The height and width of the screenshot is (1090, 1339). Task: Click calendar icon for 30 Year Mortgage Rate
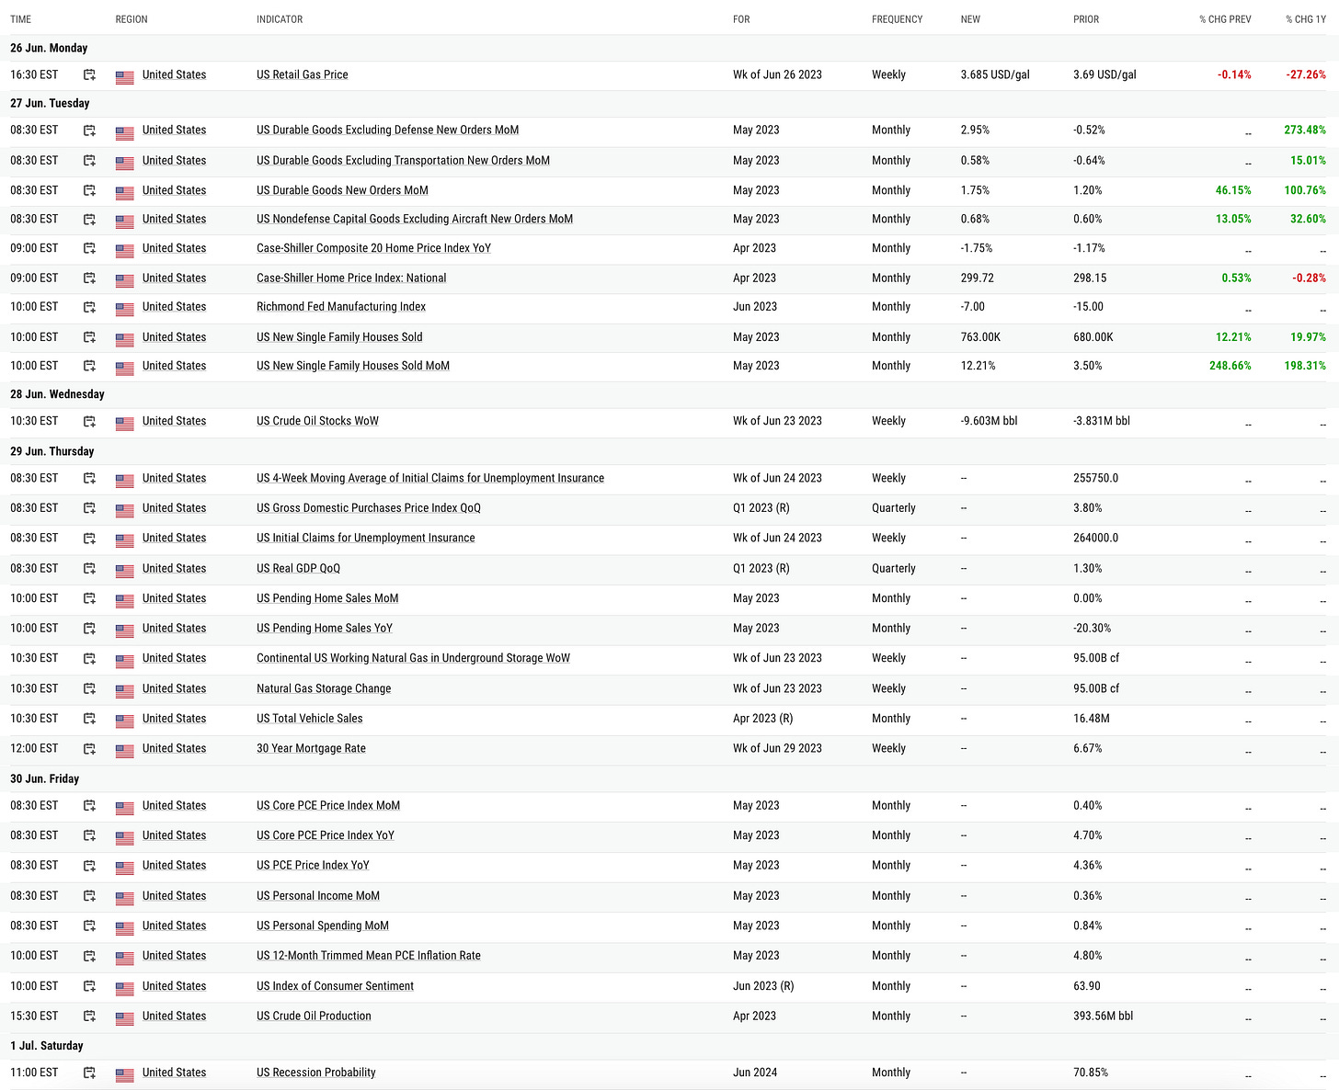[x=89, y=749]
